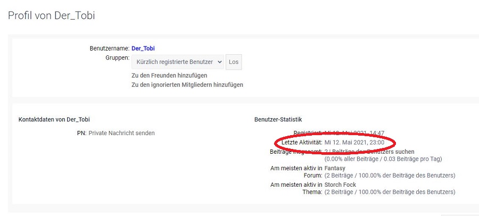Click 'Zu den ignorierten Mitgliedern hinzufügen'
This screenshot has height=216, width=479.
(187, 85)
